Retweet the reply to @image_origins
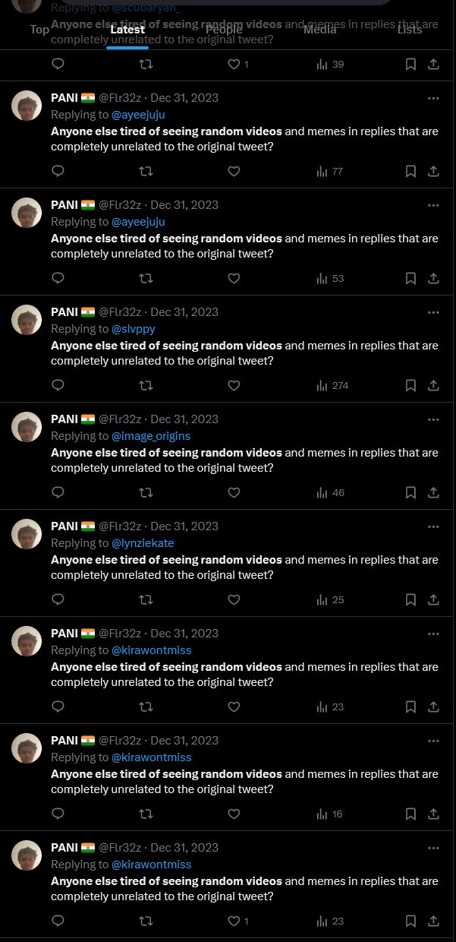Viewport: 456px width, 942px height. [146, 493]
